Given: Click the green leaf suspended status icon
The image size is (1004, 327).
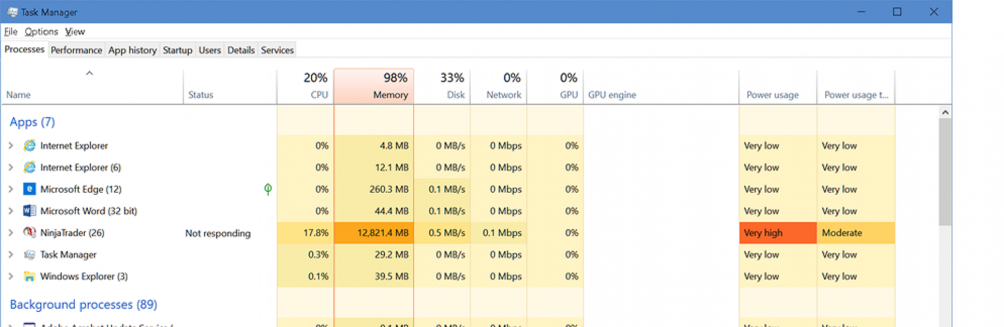Looking at the screenshot, I should [268, 189].
